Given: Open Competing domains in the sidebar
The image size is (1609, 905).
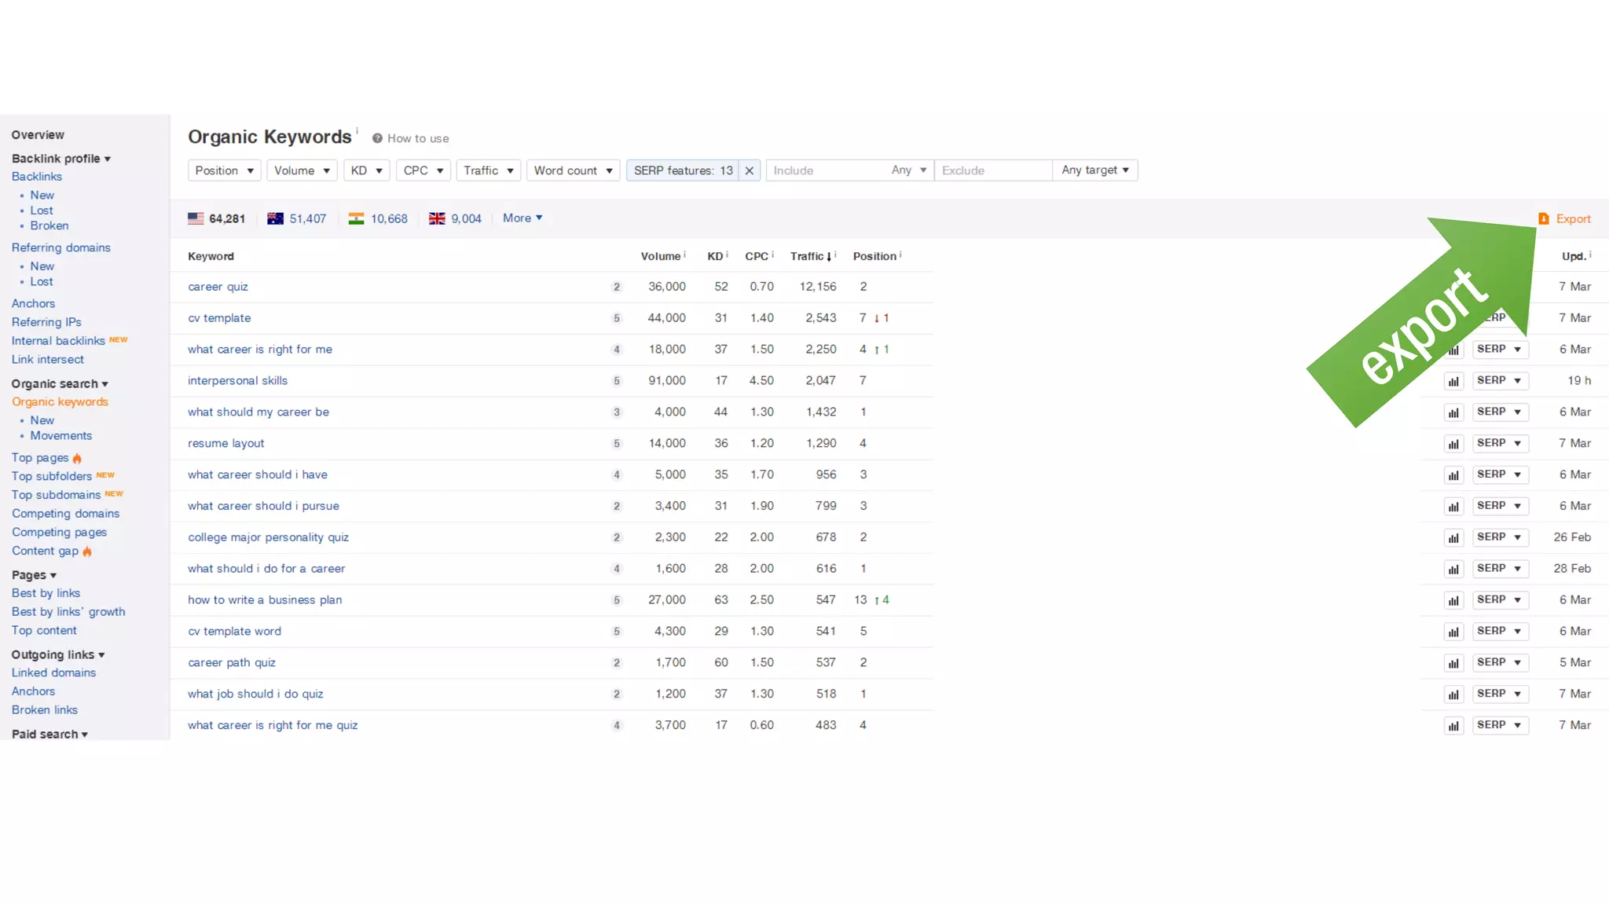Looking at the screenshot, I should pyautogui.click(x=65, y=513).
